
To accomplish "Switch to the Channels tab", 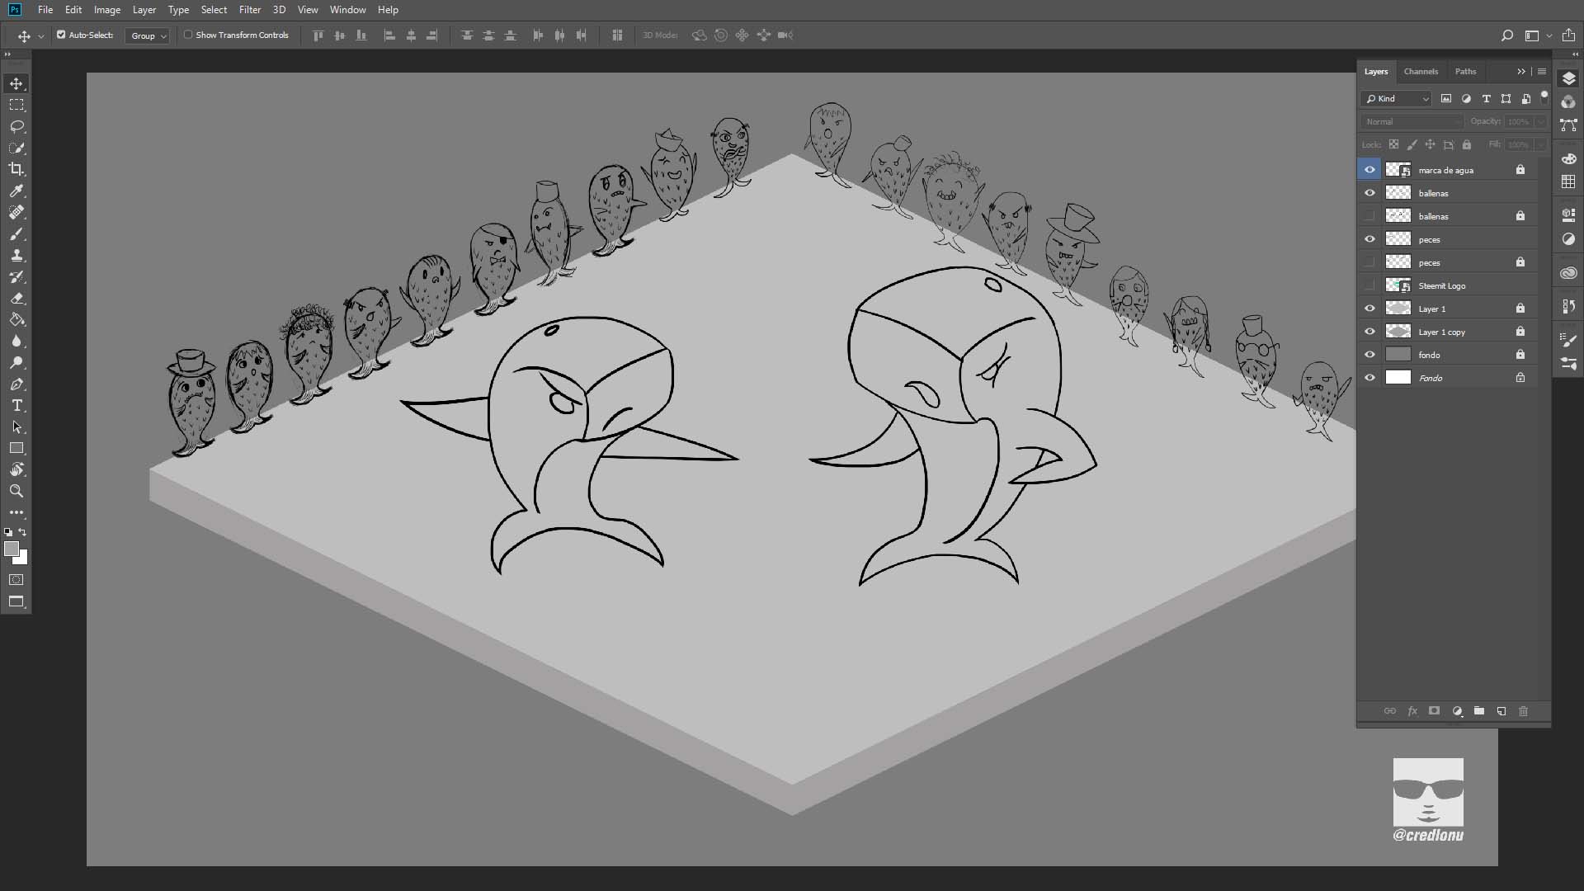I will pyautogui.click(x=1421, y=72).
